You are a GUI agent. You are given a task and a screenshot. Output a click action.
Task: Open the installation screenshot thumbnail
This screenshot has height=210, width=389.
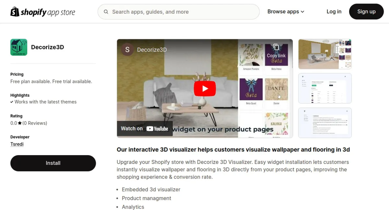325,123
